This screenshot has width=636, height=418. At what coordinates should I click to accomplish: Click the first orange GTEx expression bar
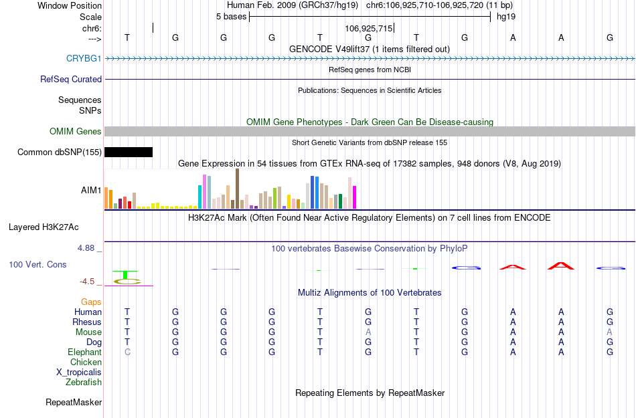coord(106,198)
